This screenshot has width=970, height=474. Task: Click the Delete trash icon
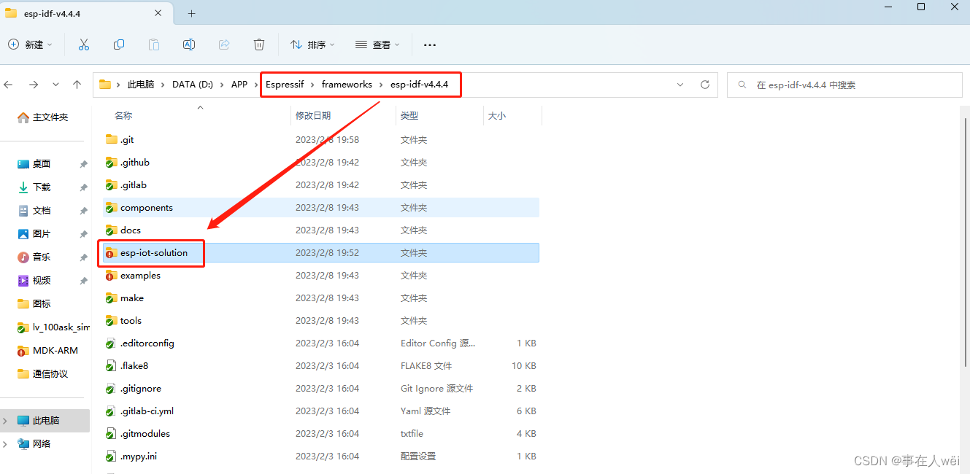[x=259, y=44]
